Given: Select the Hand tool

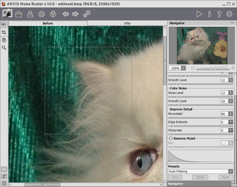Looking at the screenshot, I should 4,40.
